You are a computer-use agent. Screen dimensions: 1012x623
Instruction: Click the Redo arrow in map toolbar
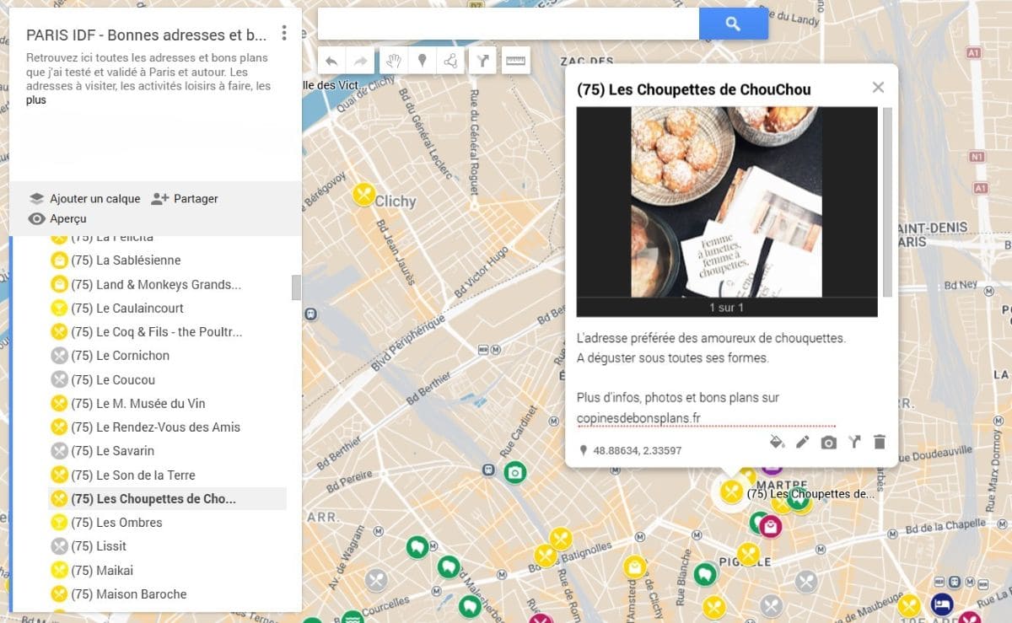pos(360,61)
